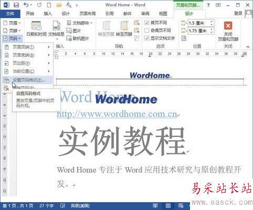Click the Save icon in quick access toolbar
Viewport: 253px width, 210px height.
(16, 5)
